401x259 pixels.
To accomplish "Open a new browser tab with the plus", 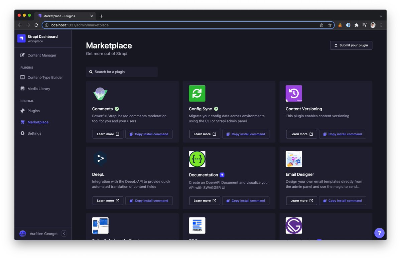I will (101, 16).
